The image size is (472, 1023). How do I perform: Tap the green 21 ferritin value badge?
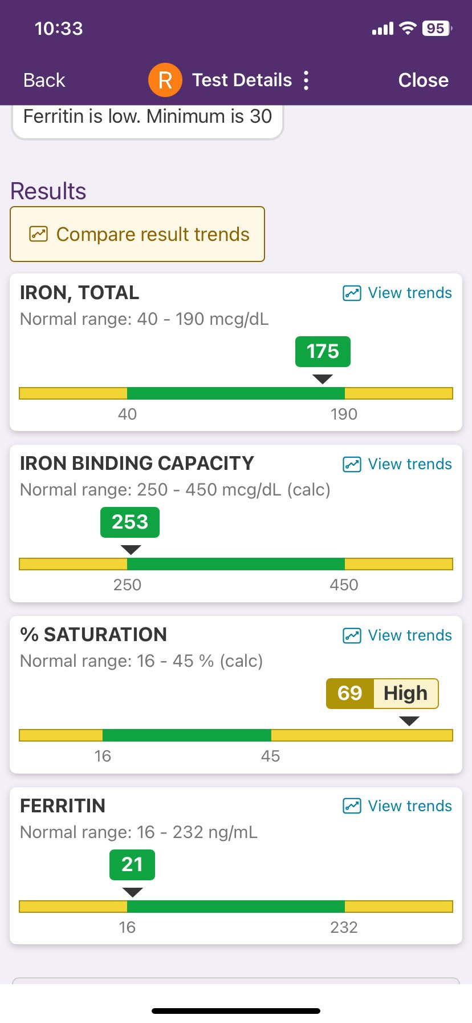coord(132,864)
